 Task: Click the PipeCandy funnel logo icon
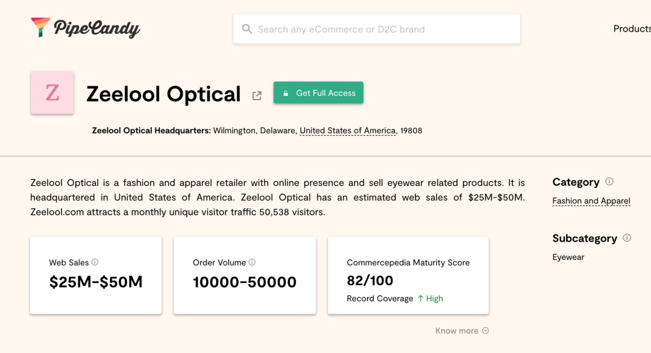coord(40,27)
